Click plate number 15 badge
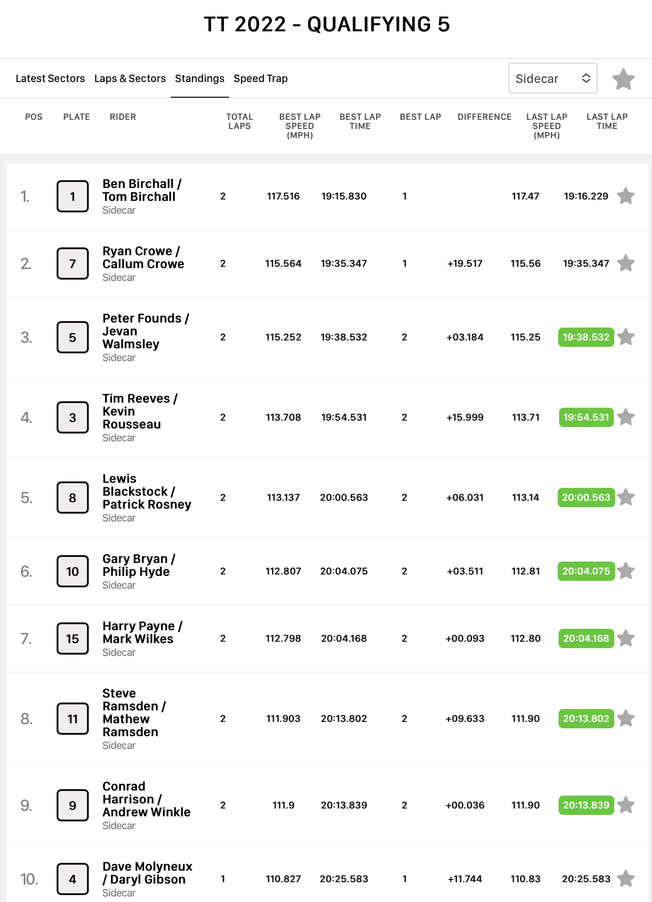This screenshot has width=652, height=902. [73, 638]
